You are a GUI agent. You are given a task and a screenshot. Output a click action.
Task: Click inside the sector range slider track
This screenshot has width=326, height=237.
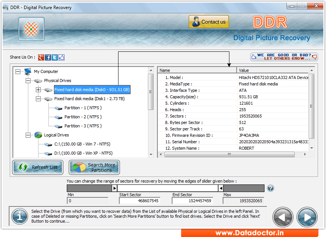pyautogui.click(x=168, y=188)
